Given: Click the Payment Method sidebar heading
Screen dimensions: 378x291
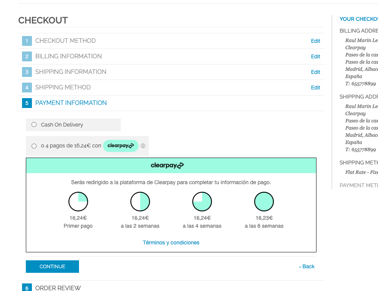Looking at the screenshot, I should click(x=359, y=185).
